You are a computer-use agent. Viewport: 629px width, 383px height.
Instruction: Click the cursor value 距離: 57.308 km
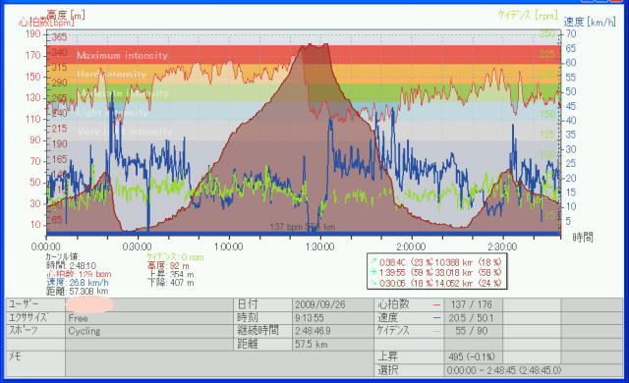click(x=78, y=292)
